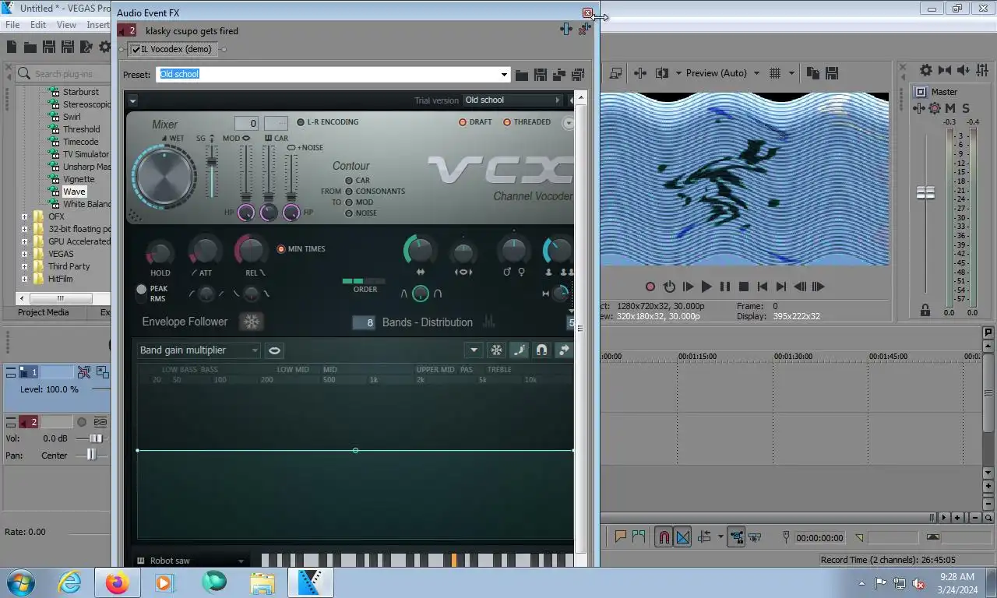
Task: Open preset folder icon next to Preset box
Action: tap(522, 75)
